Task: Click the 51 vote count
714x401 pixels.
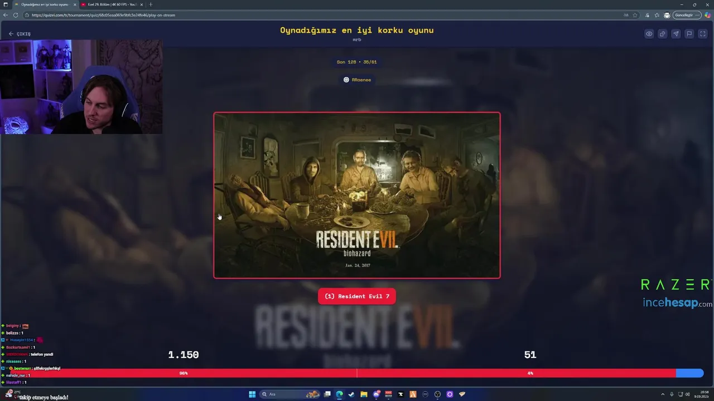Action: (x=530, y=355)
